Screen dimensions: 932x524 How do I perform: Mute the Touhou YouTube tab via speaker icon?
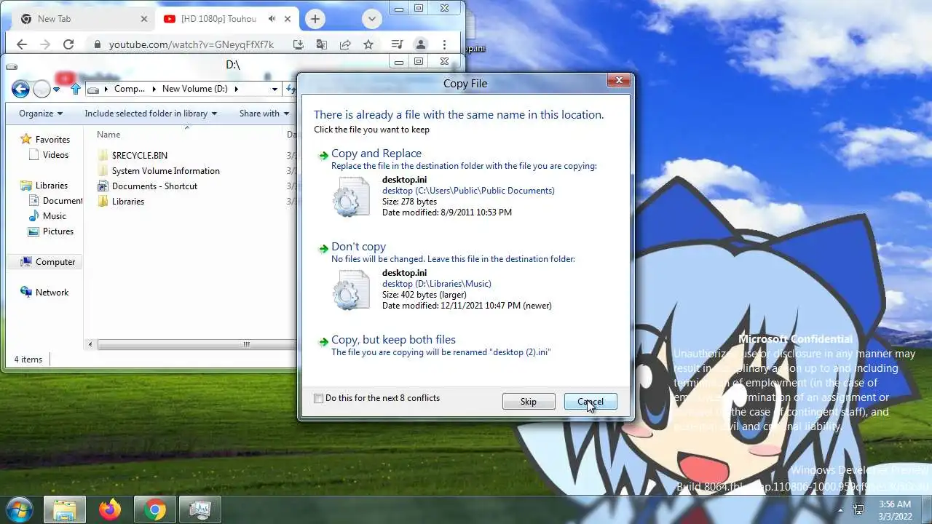(272, 19)
